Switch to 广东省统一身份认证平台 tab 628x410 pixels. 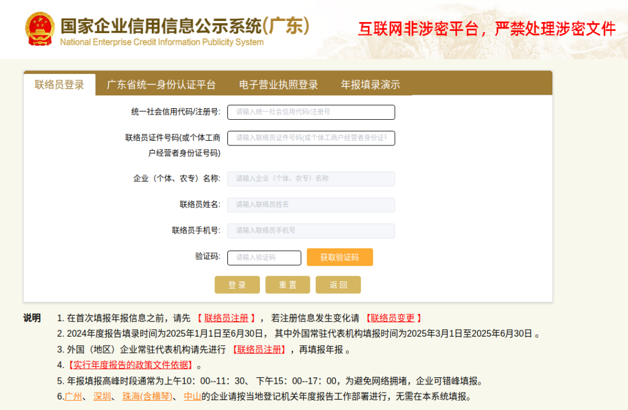[159, 84]
